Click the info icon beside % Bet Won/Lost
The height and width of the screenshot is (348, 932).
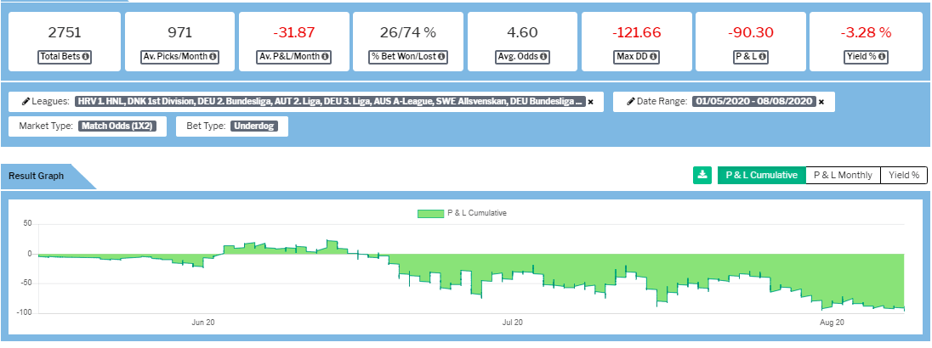[x=441, y=58]
